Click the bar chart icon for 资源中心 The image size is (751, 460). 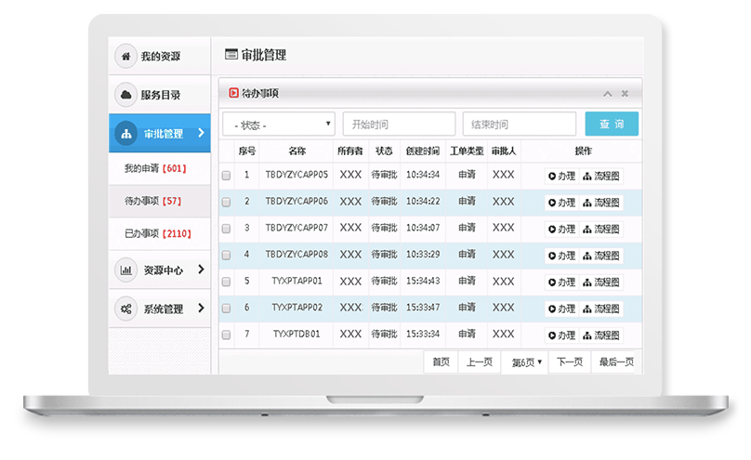(125, 270)
